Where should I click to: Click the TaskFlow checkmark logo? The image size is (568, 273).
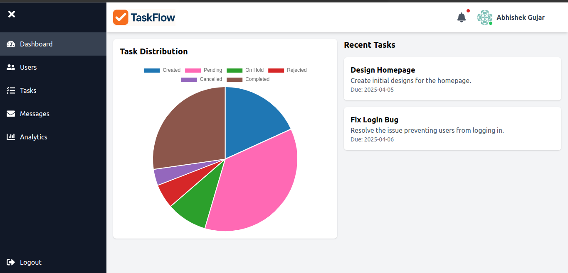[x=121, y=17]
